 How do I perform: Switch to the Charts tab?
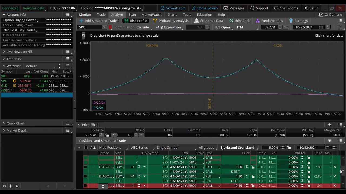tap(172, 15)
